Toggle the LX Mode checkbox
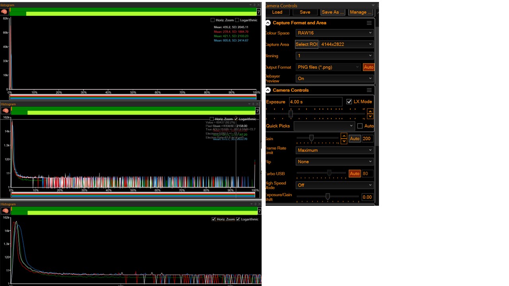Viewport: 509px width, 286px height. (x=349, y=102)
